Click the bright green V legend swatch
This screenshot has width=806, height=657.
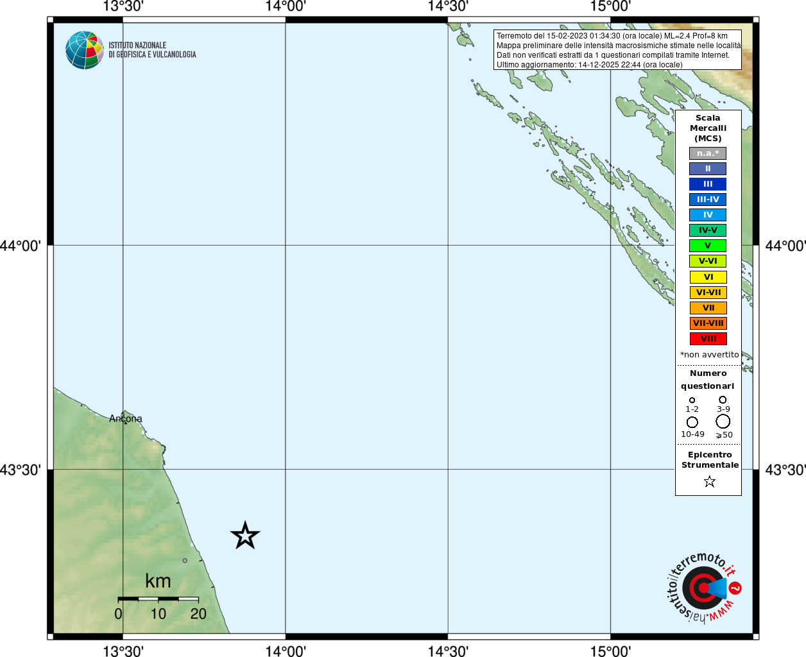click(708, 246)
